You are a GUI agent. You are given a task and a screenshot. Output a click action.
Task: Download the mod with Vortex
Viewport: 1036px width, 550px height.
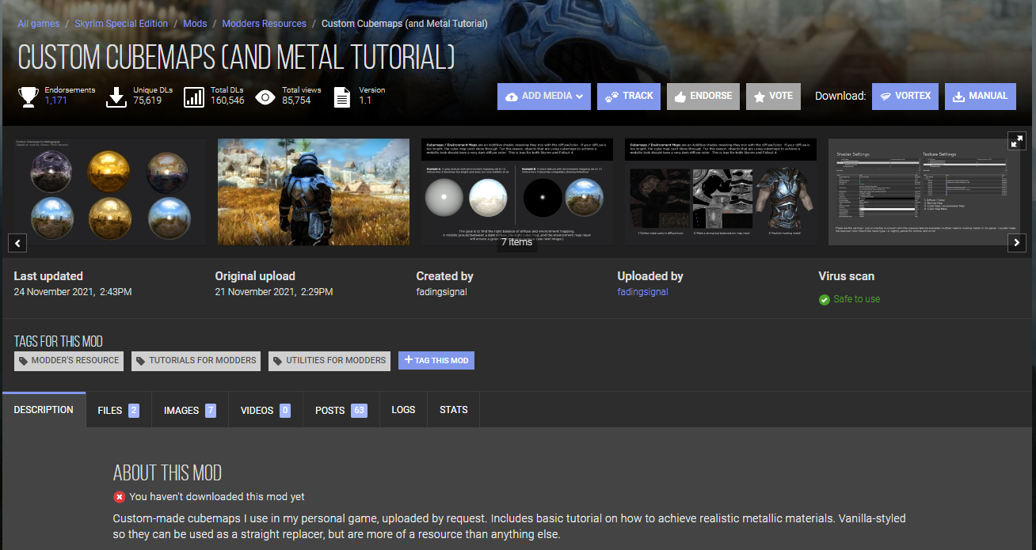(x=905, y=96)
